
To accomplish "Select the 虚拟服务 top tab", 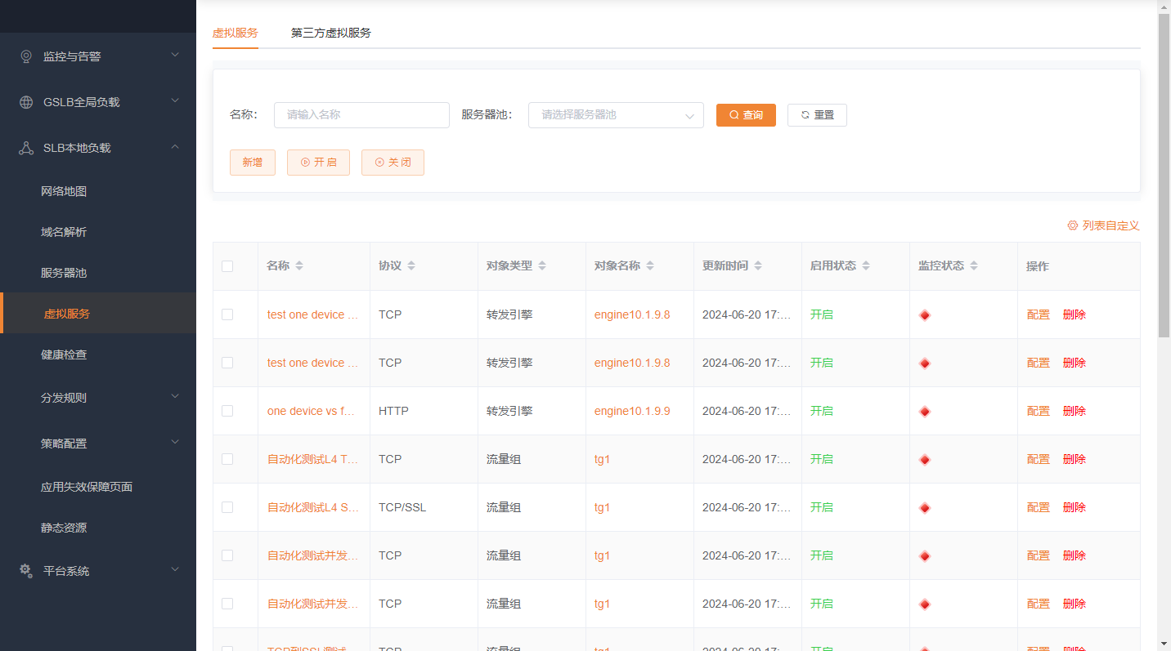I will (x=236, y=33).
